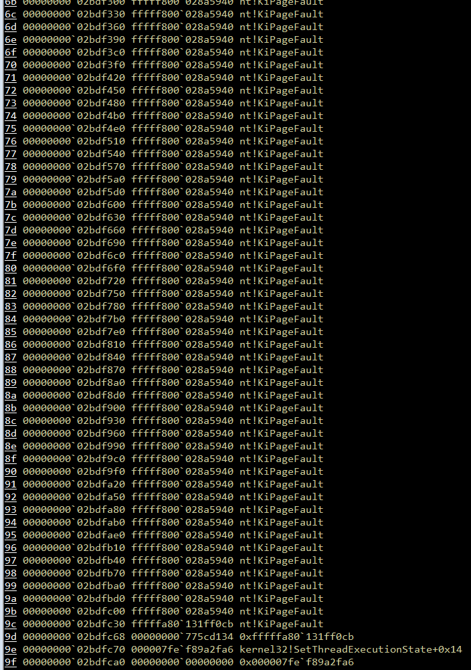The height and width of the screenshot is (670, 471).
Task: Select frame number 6f link
Action: pos(11,52)
